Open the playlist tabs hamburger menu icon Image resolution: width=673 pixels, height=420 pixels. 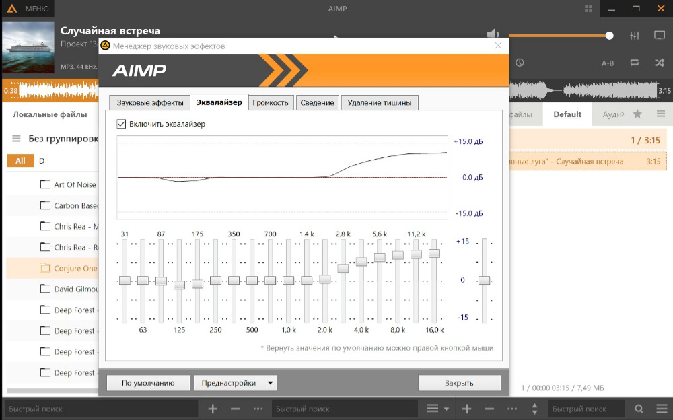pyautogui.click(x=661, y=114)
